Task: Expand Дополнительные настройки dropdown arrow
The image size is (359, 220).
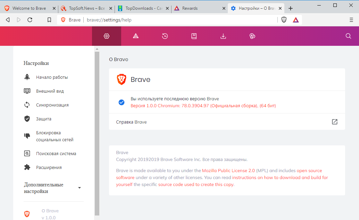Action: (80, 188)
